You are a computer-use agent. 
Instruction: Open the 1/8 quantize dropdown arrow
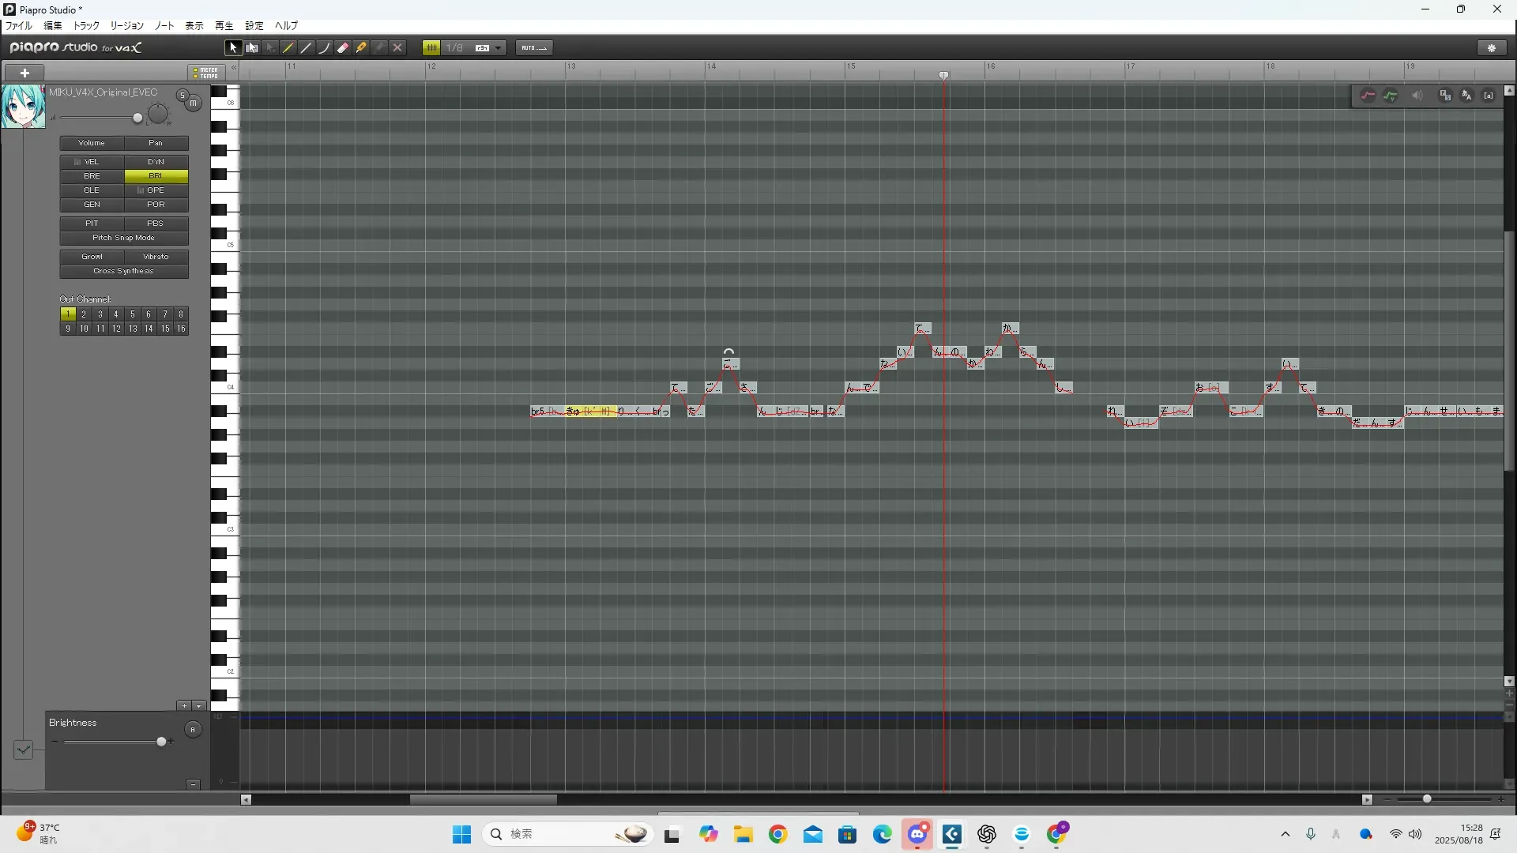499,48
